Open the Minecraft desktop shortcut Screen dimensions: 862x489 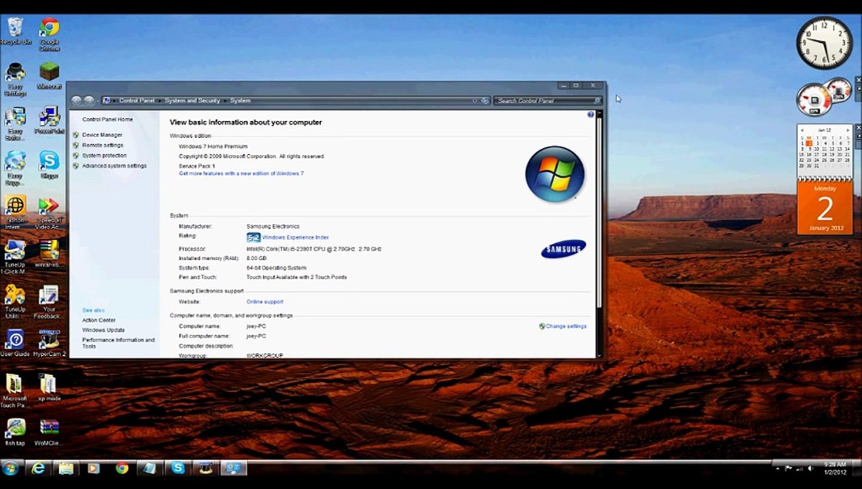pyautogui.click(x=49, y=75)
